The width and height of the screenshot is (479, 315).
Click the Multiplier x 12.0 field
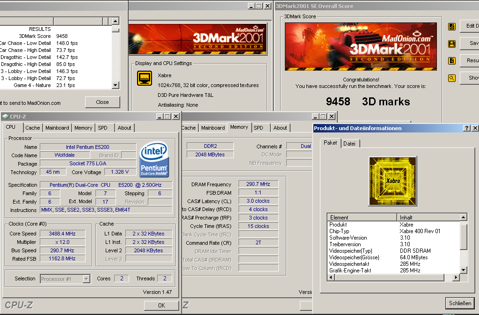62,242
